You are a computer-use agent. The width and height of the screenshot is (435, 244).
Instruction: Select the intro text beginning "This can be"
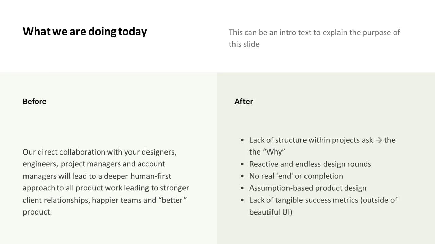(314, 38)
